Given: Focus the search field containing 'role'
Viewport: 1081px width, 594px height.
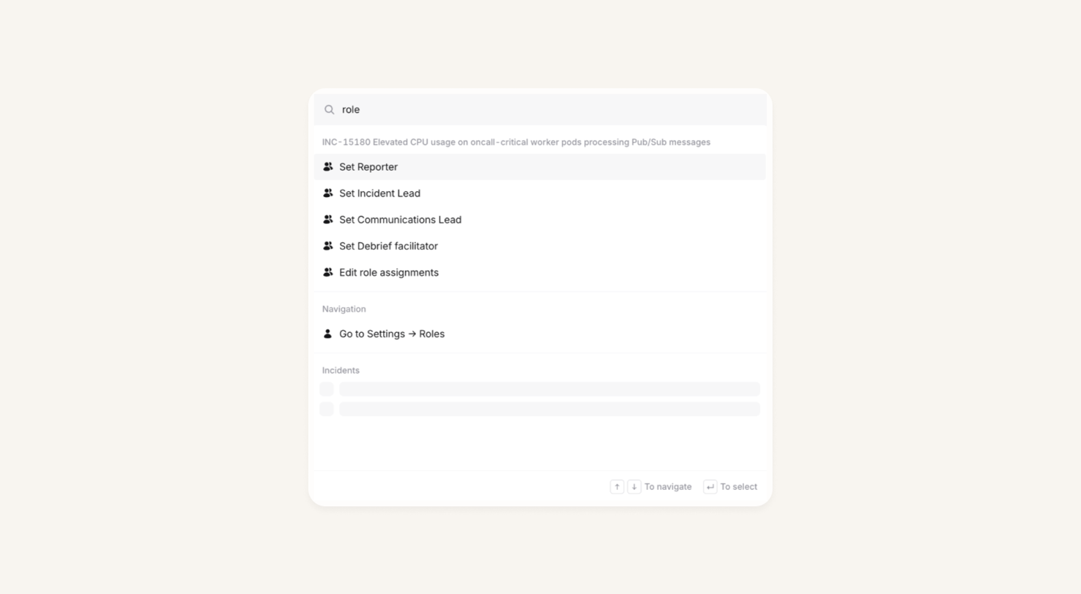Looking at the screenshot, I should 540,110.
